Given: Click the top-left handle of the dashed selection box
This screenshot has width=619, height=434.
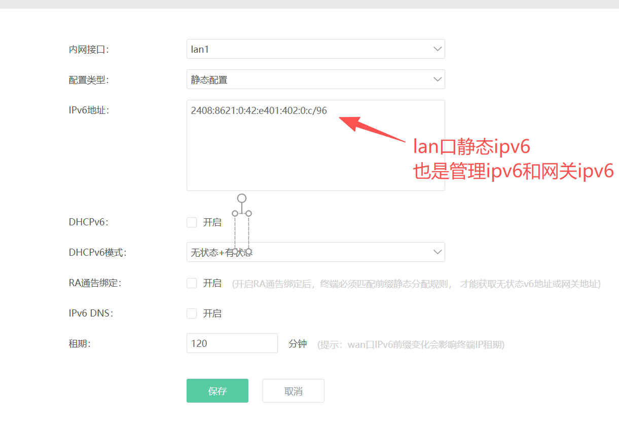Looking at the screenshot, I should click(x=235, y=213).
